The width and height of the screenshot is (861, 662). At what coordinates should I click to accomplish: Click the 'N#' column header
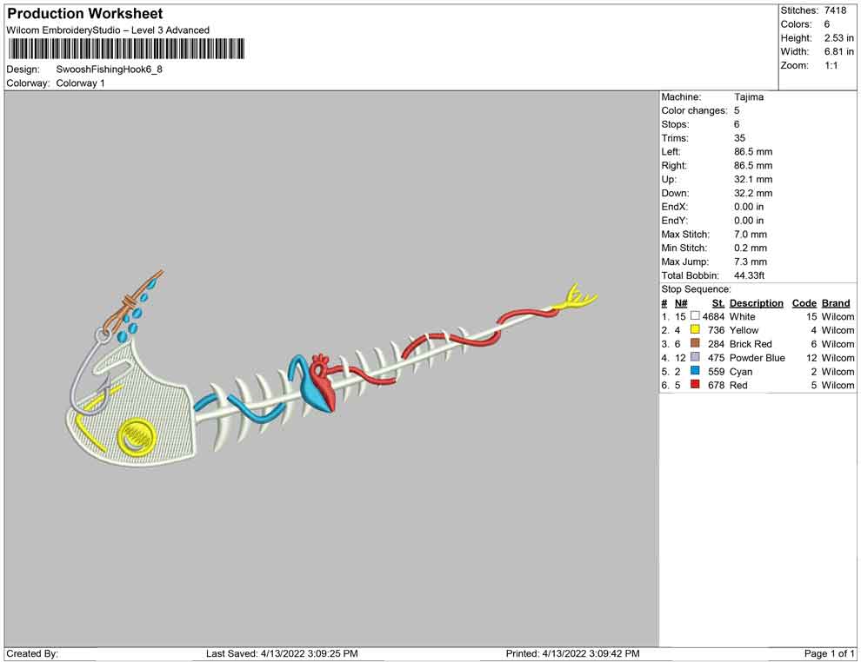681,303
